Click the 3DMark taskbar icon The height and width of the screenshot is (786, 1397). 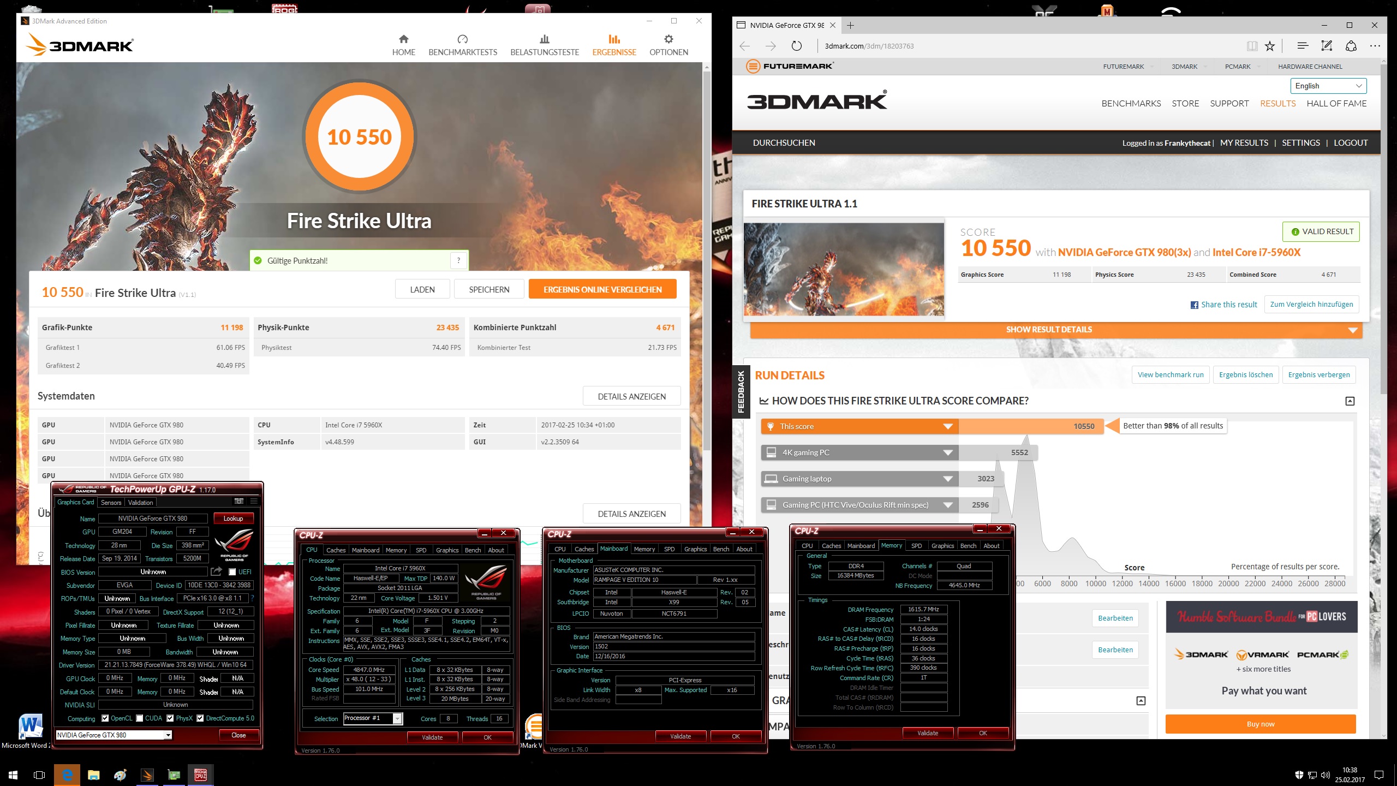coord(147,775)
